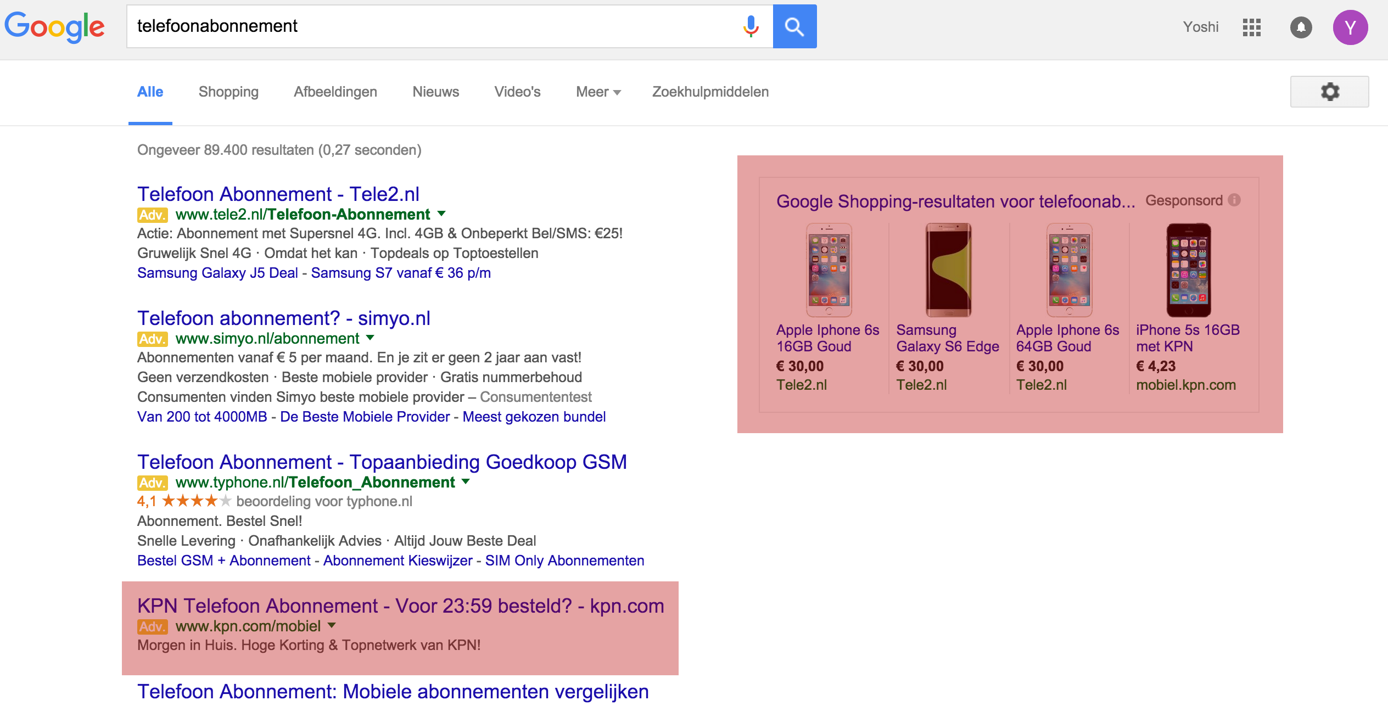Open Samsung Galaxy S6 Edge title link
This screenshot has height=706, width=1388.
[948, 338]
